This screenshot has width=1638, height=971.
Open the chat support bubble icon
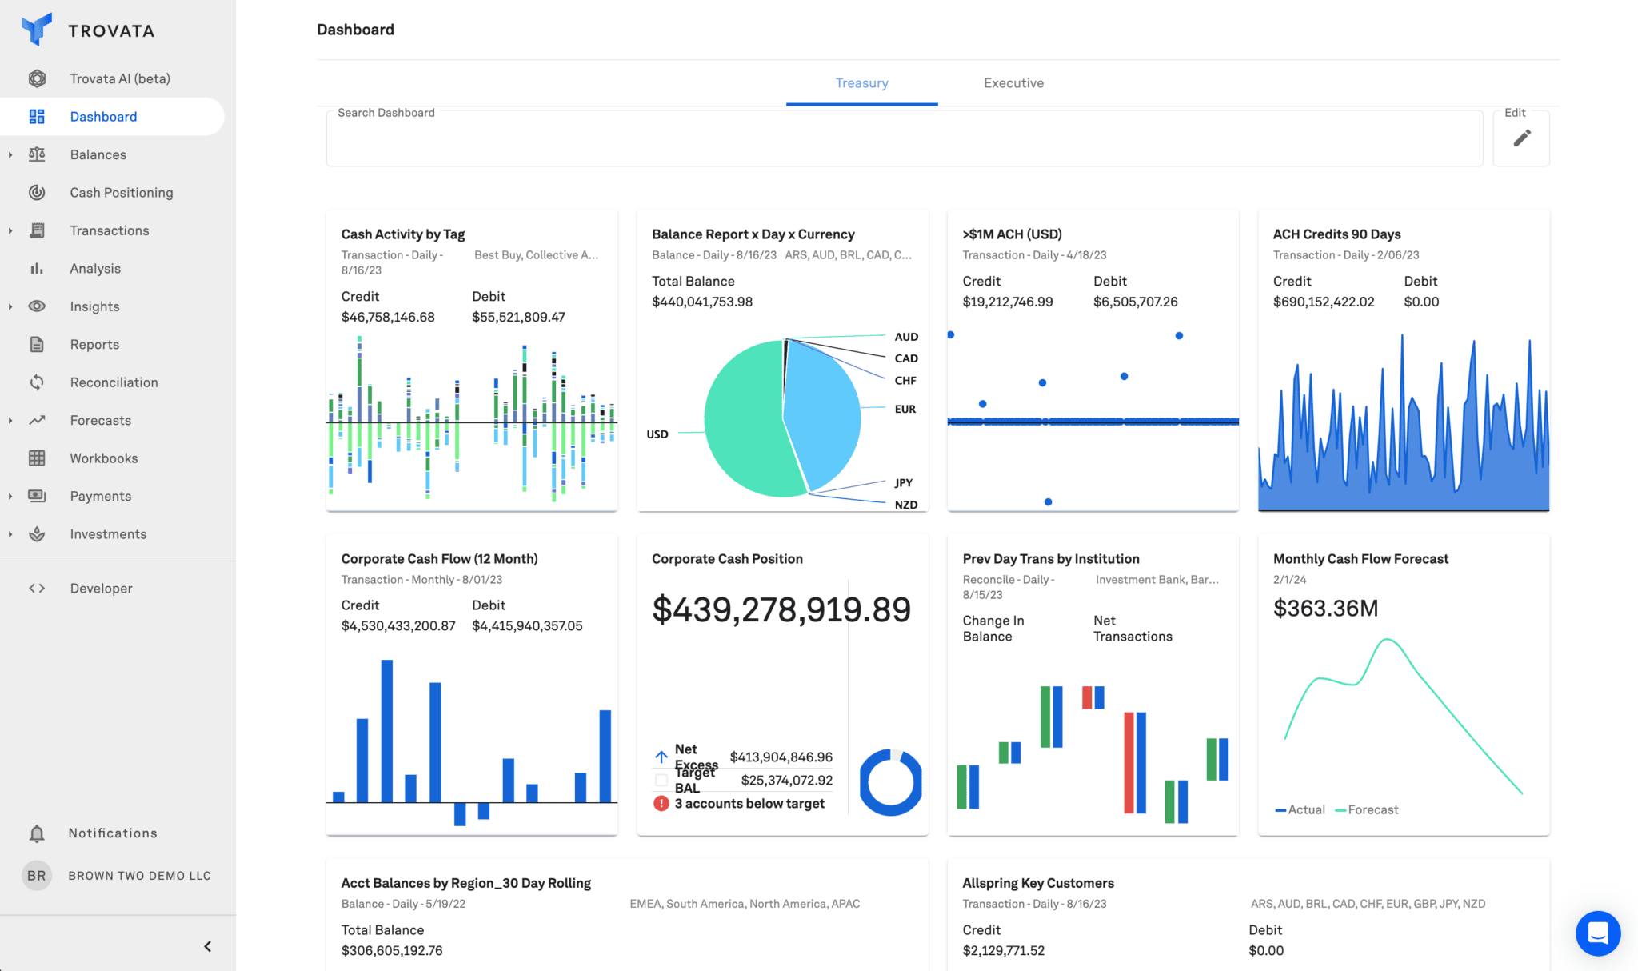click(1597, 933)
